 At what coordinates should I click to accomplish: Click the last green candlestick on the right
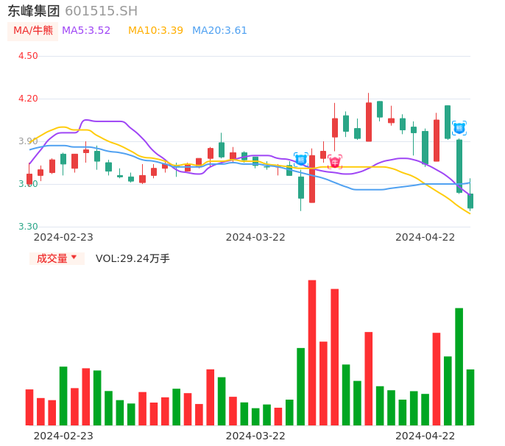coord(470,201)
